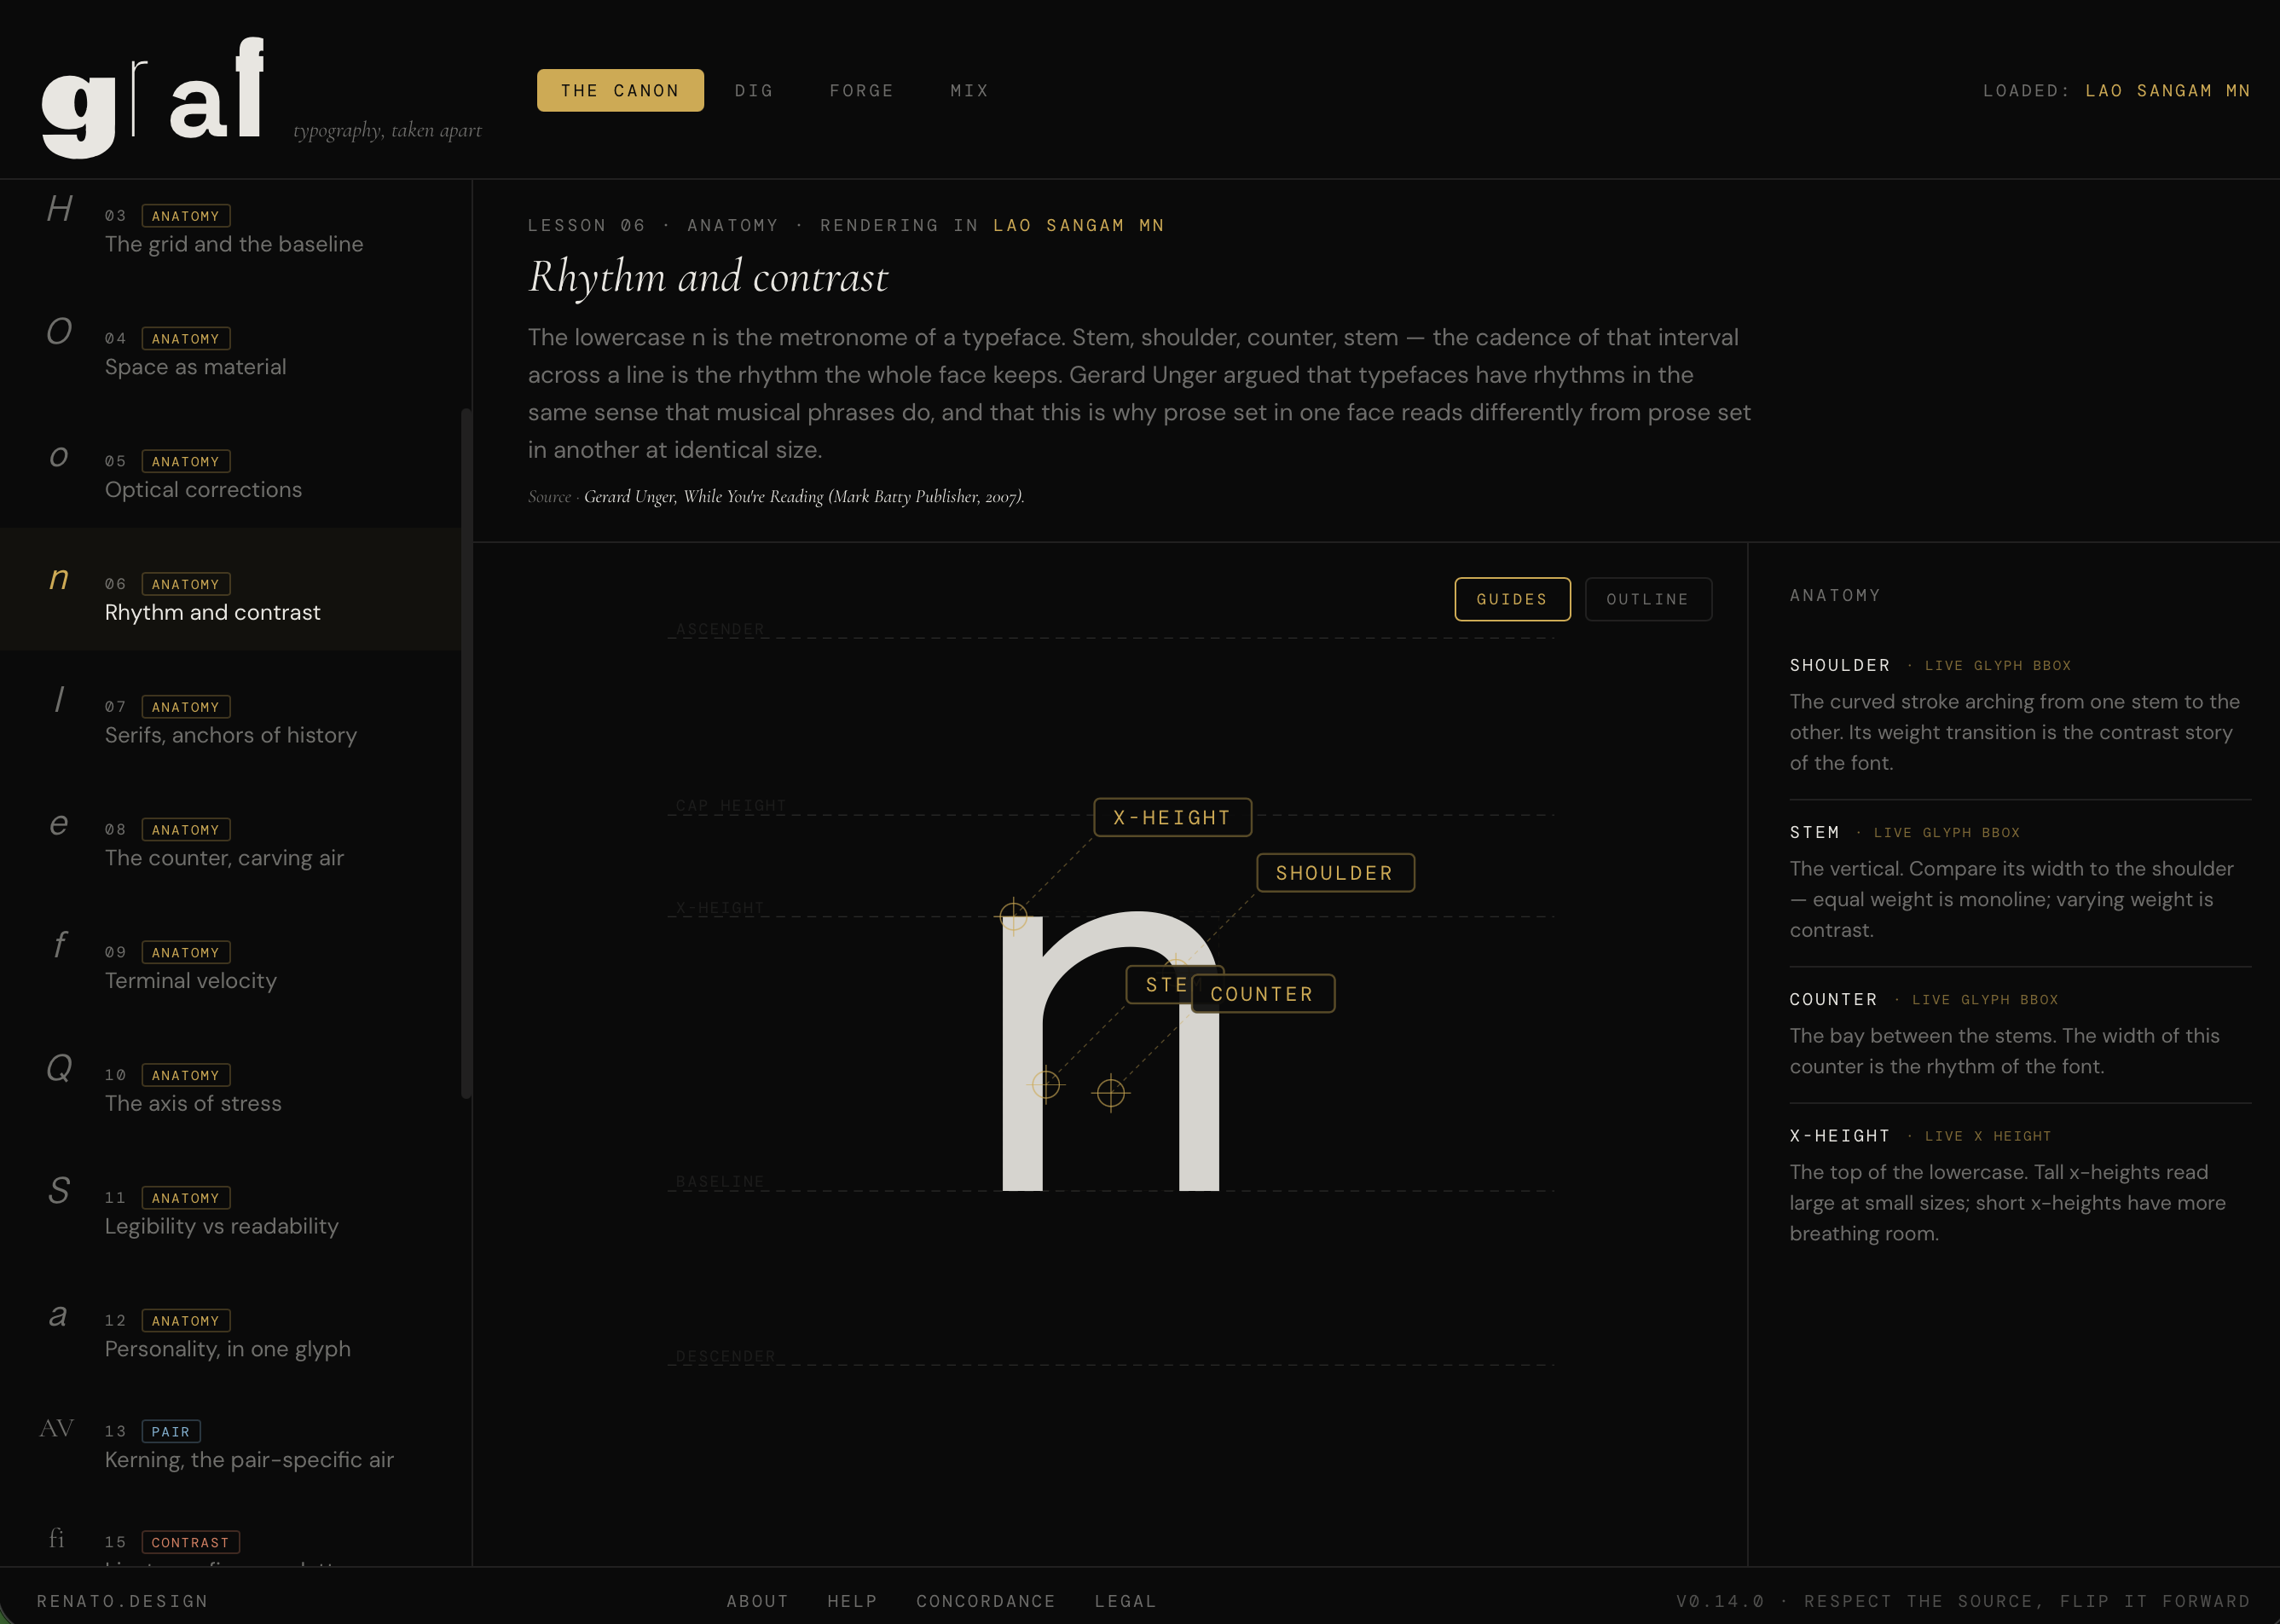2280x1624 pixels.
Task: Click the crosshair marker on the left stem
Action: coord(1046,1084)
